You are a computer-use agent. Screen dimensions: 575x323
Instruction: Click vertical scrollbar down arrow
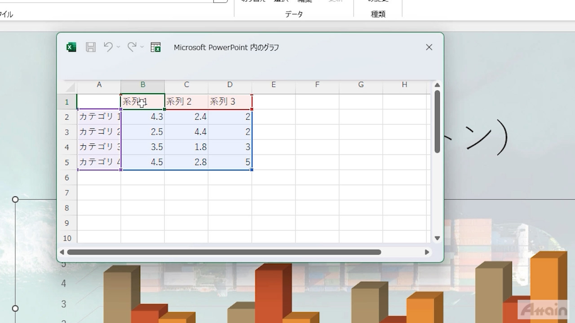pyautogui.click(x=437, y=238)
